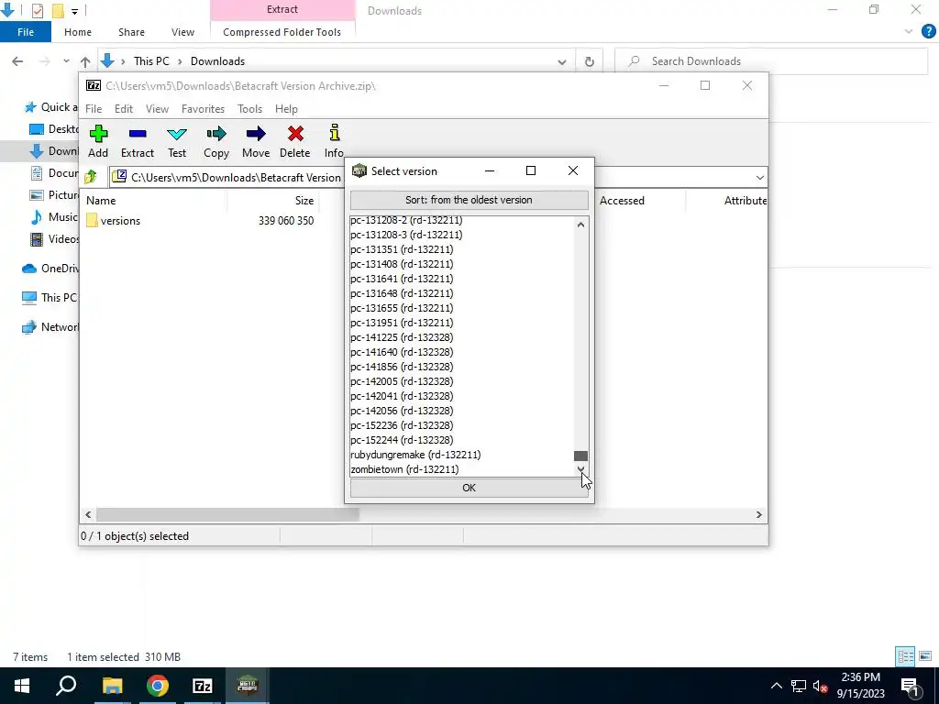Click the Info toolbar icon in 7-Zip
The image size is (939, 704).
[334, 141]
